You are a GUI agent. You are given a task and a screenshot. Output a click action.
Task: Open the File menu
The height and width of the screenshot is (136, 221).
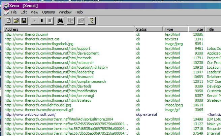pos(14,12)
